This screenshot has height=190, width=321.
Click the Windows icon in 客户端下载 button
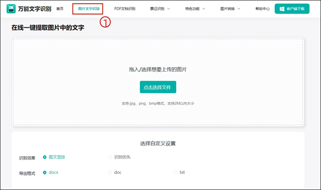click(x=282, y=9)
